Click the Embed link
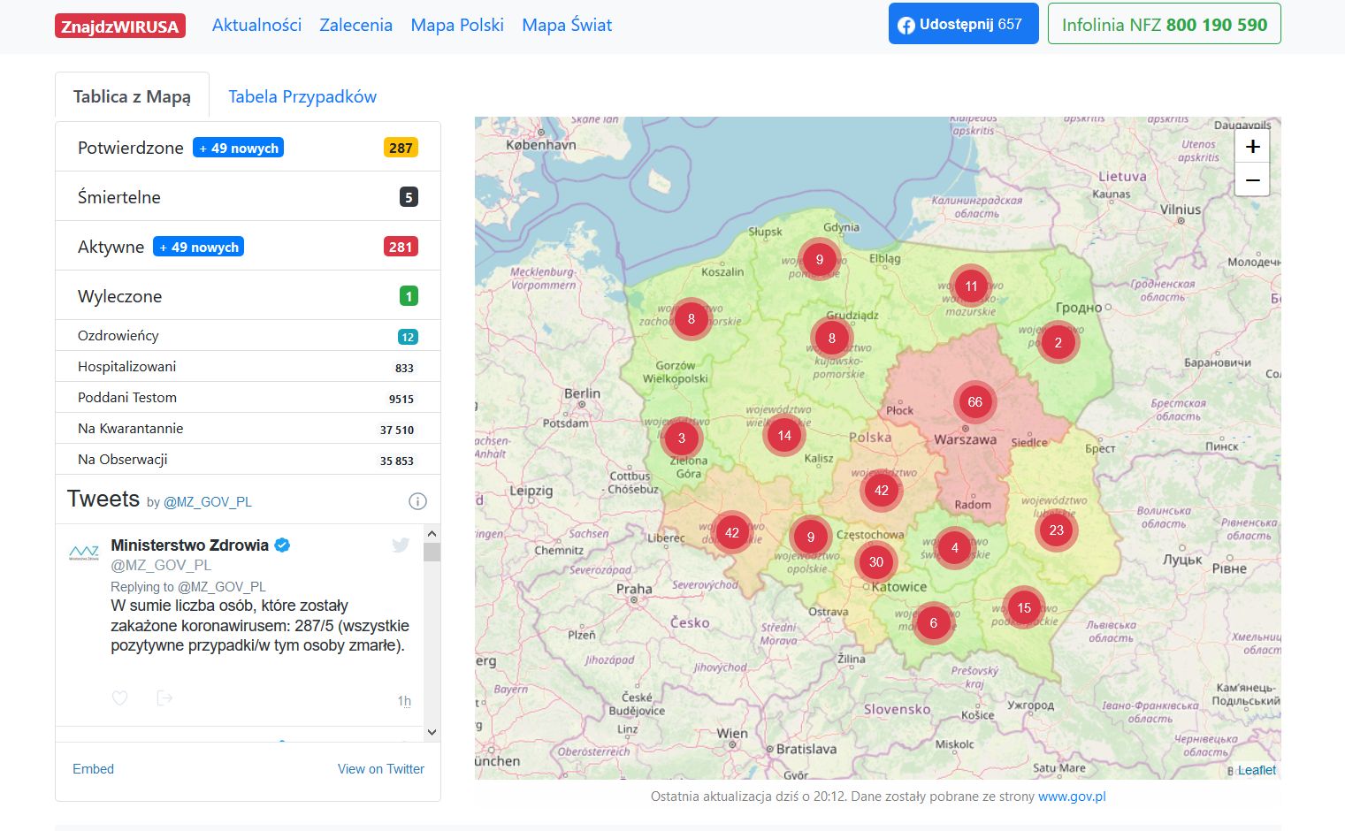1345x831 pixels. (93, 769)
